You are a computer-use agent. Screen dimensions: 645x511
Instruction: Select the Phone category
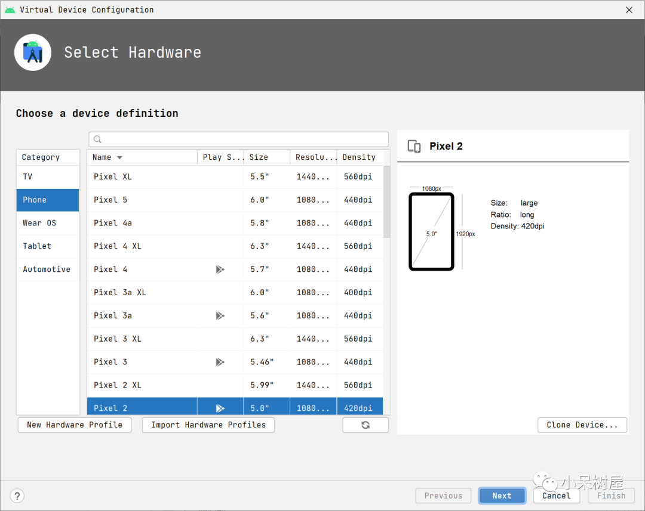(48, 200)
